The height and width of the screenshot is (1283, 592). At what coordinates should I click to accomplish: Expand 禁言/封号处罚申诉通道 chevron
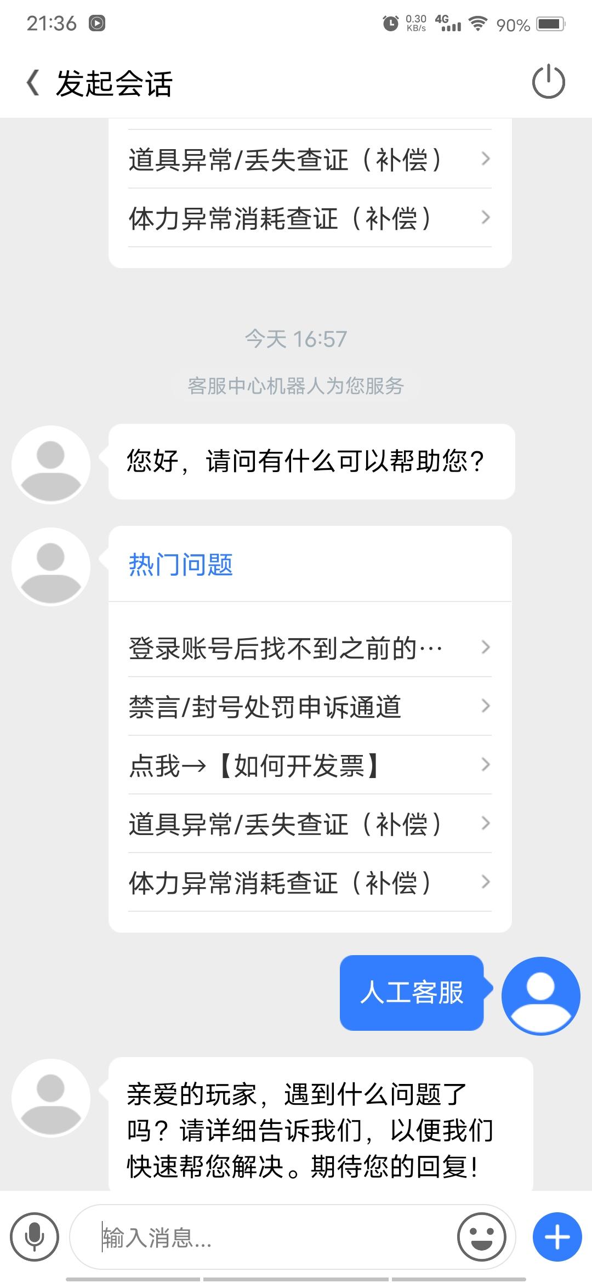485,706
